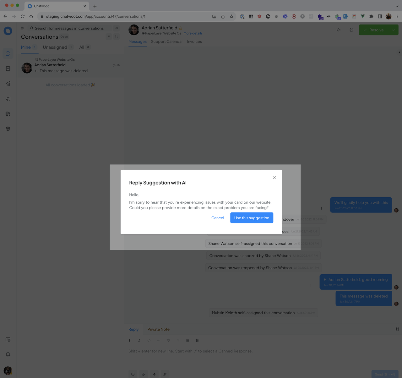Mute conversation using the speaker icon
402x378 pixels.
click(339, 30)
